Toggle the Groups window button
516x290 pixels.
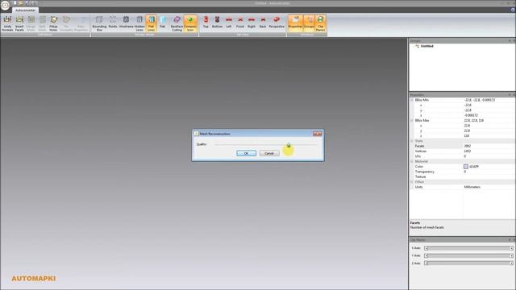(x=309, y=23)
